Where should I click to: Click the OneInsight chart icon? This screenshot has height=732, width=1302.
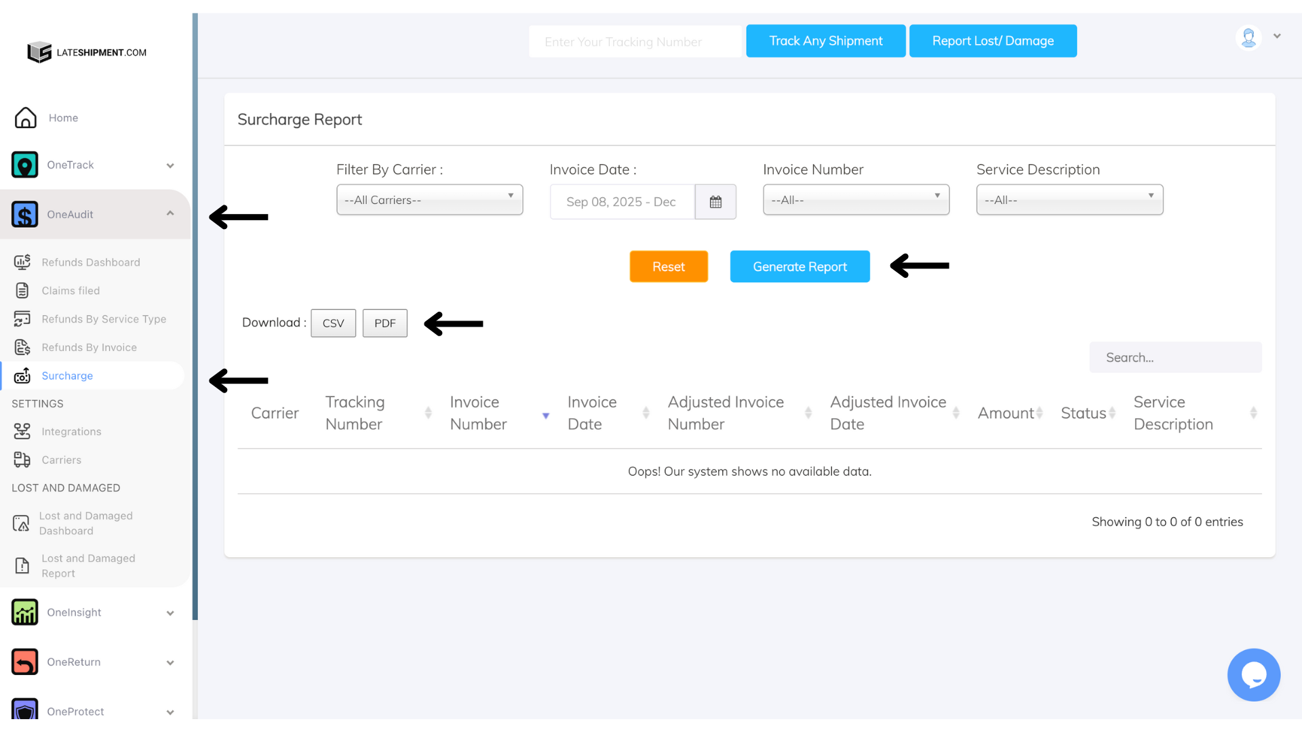(x=25, y=613)
